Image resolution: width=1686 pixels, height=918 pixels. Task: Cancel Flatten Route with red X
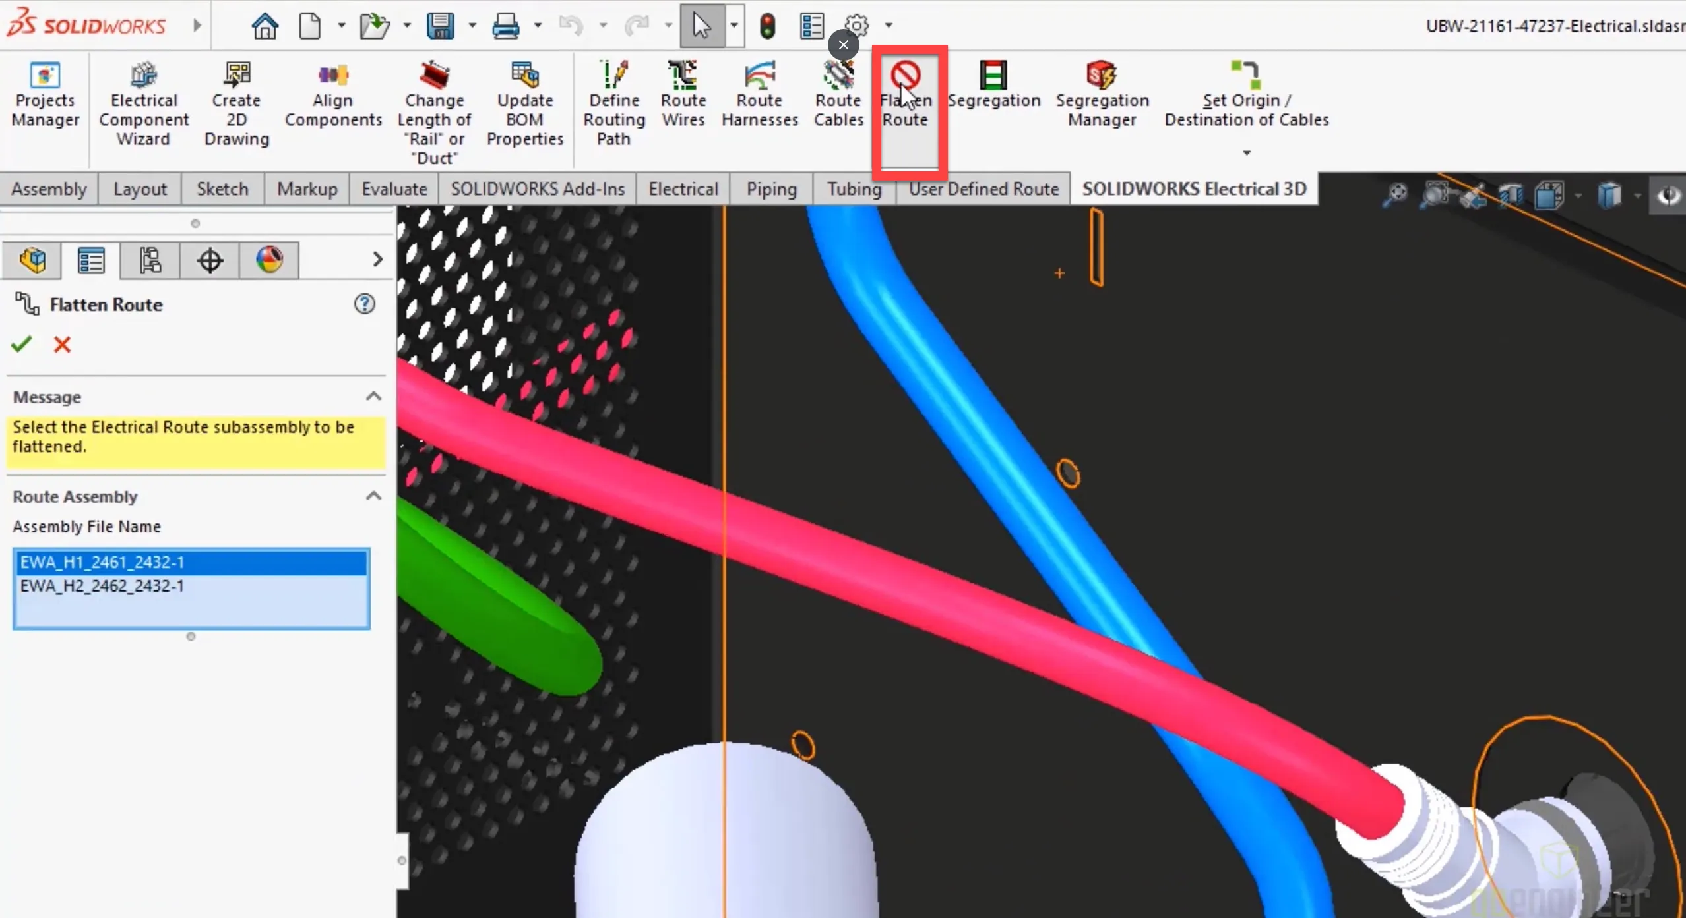(62, 344)
